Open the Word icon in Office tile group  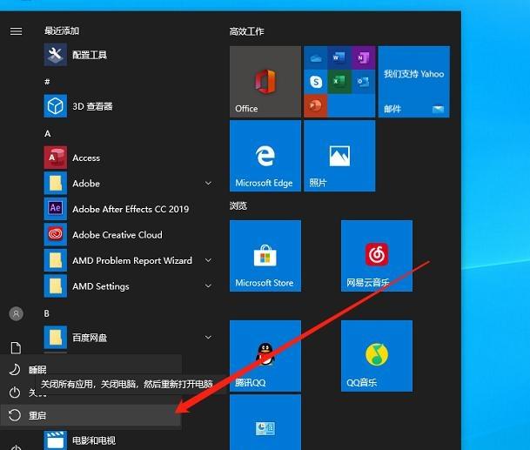pos(339,58)
